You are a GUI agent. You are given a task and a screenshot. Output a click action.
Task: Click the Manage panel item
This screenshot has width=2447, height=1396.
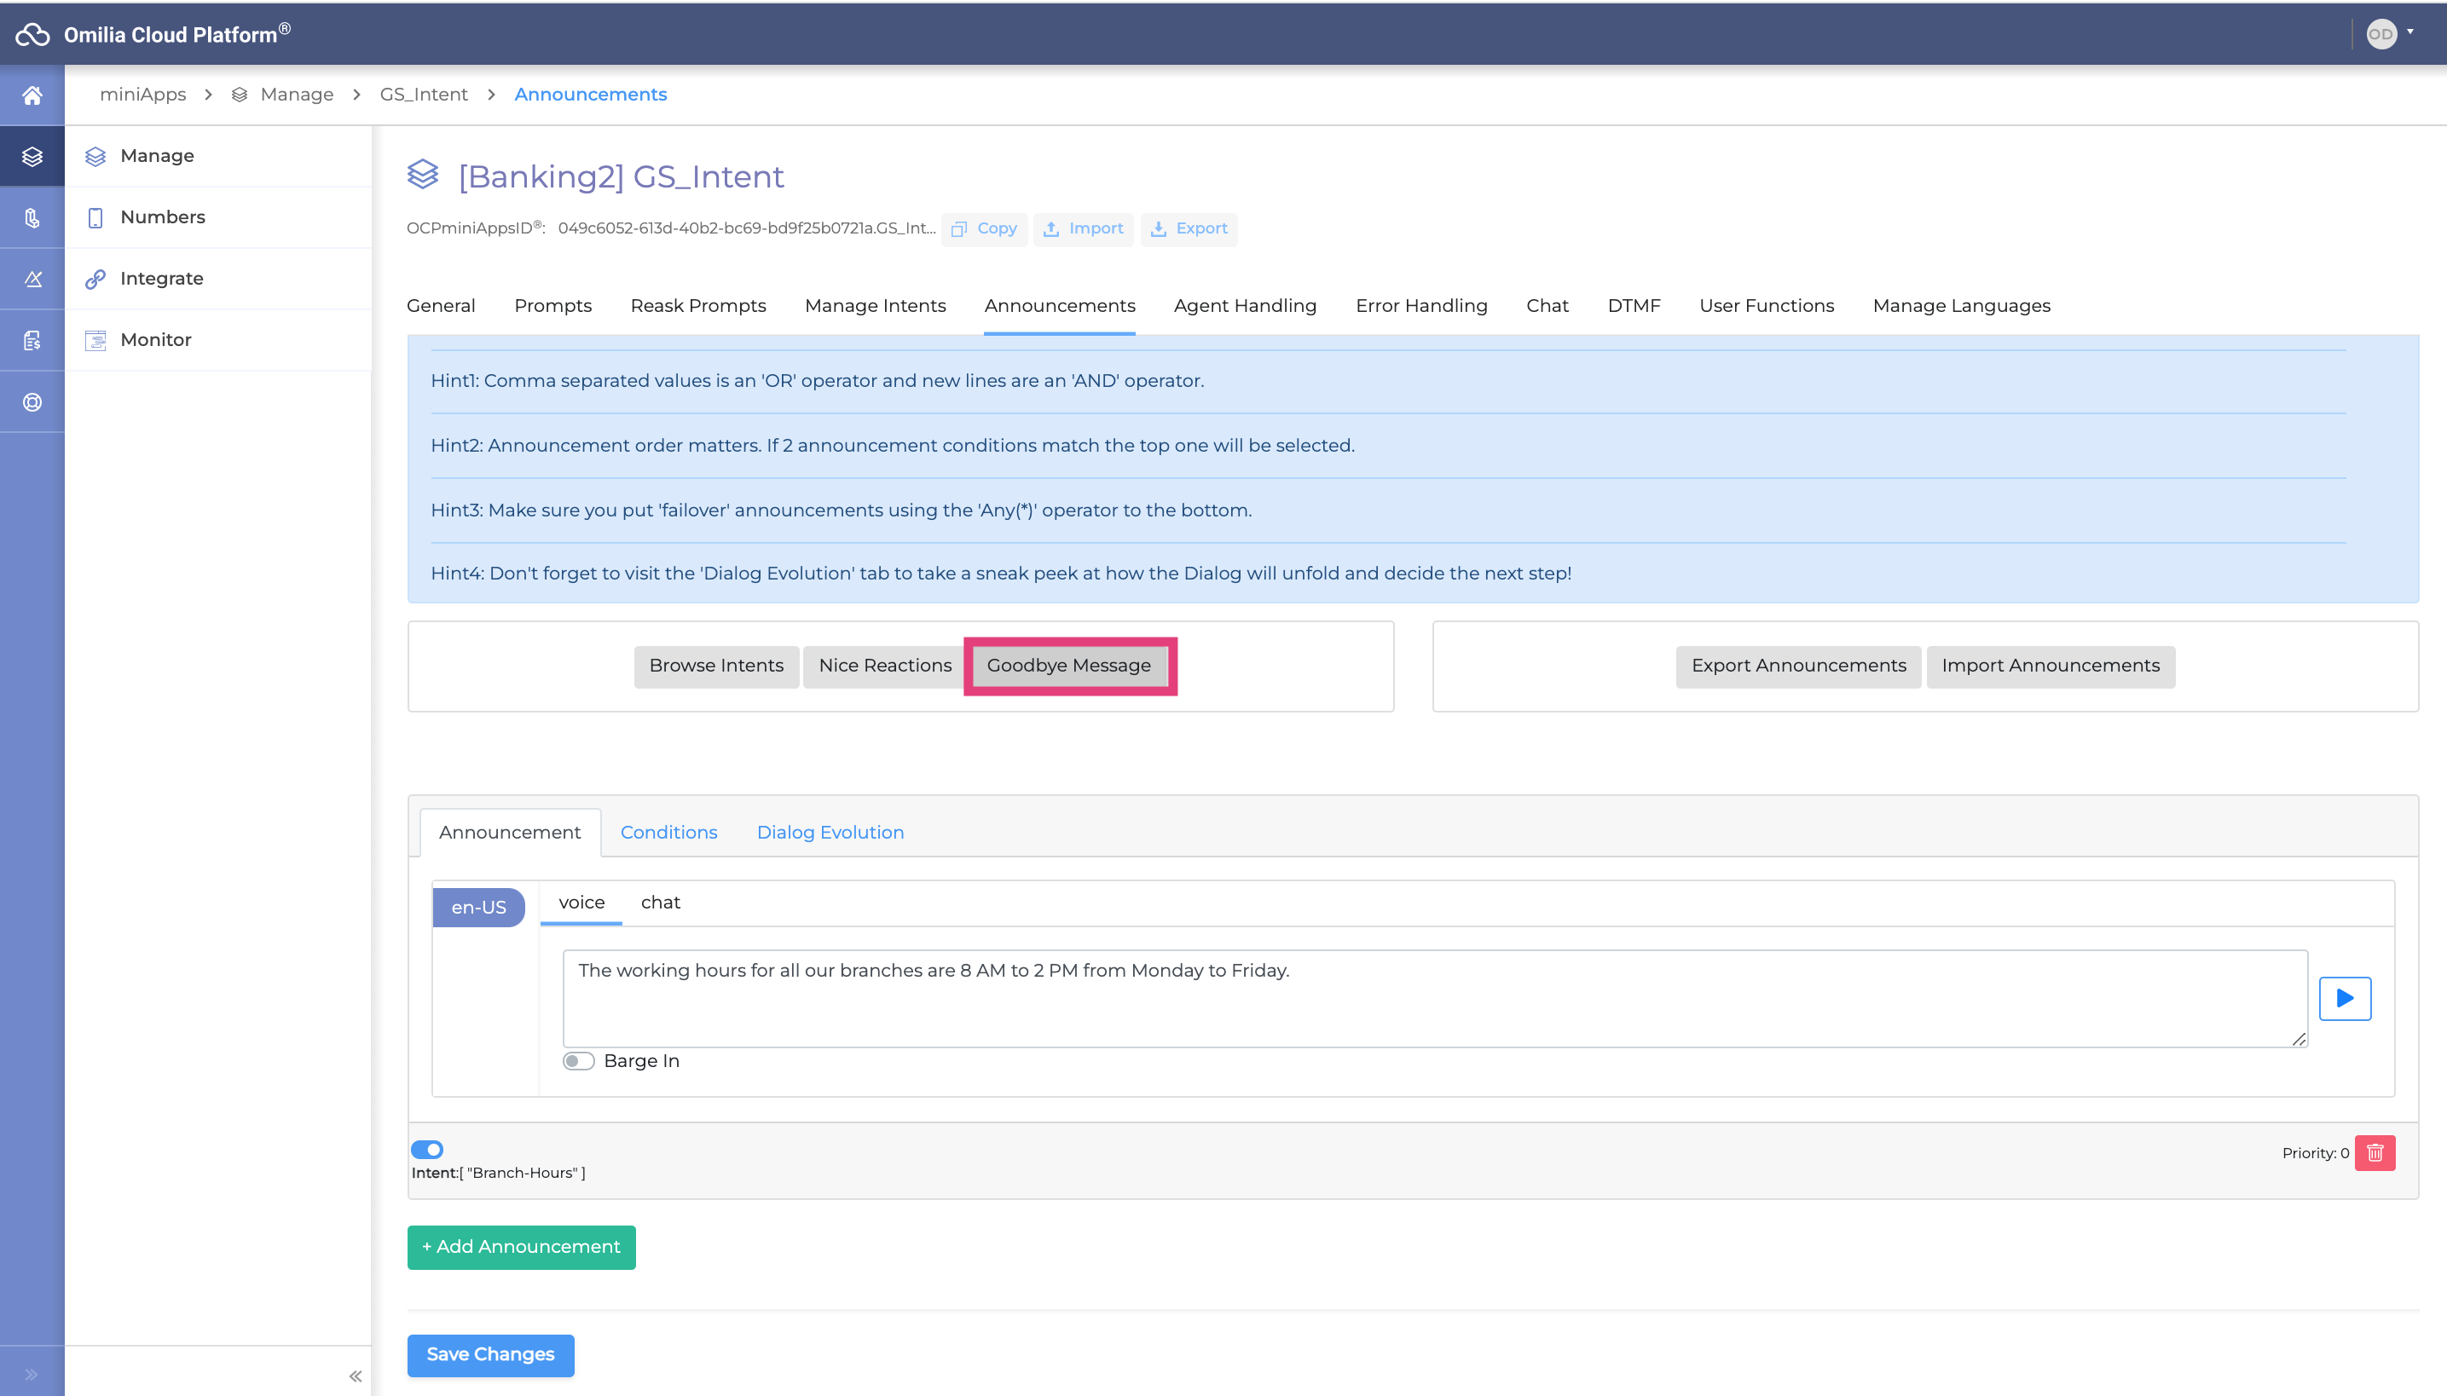(x=217, y=155)
